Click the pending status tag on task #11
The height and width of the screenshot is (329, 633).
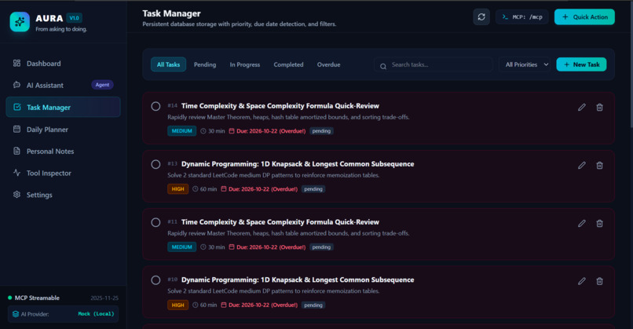(x=321, y=247)
